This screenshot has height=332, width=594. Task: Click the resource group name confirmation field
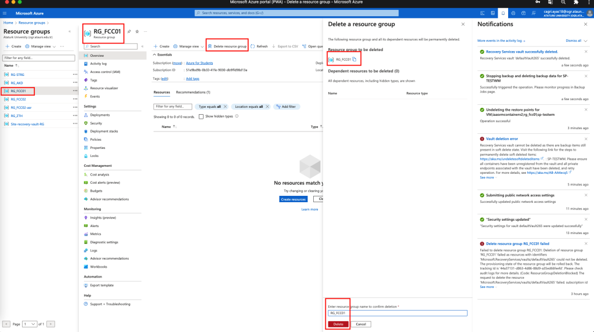[x=397, y=313]
